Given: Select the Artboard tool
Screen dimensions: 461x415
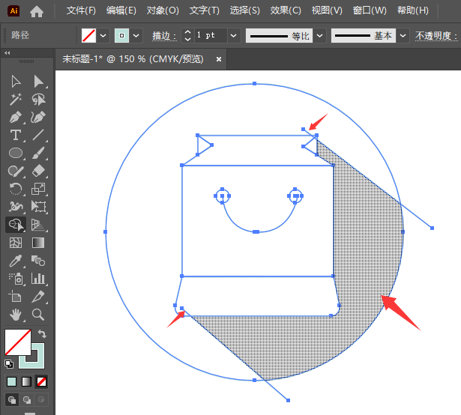Looking at the screenshot, I should click(16, 296).
